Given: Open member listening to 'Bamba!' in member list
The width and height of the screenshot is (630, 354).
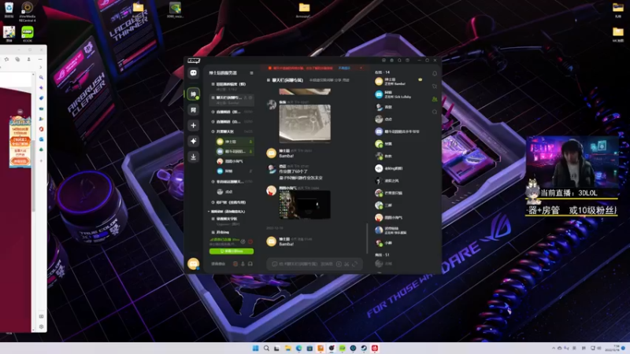Looking at the screenshot, I should pyautogui.click(x=398, y=82).
